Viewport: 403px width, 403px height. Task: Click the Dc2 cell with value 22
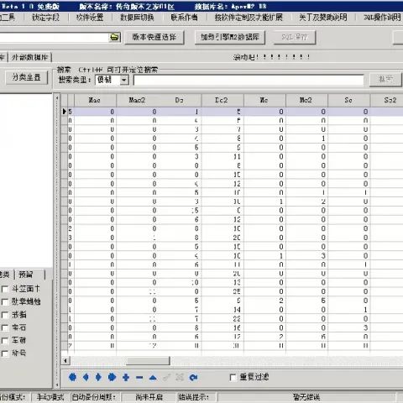coord(222,319)
